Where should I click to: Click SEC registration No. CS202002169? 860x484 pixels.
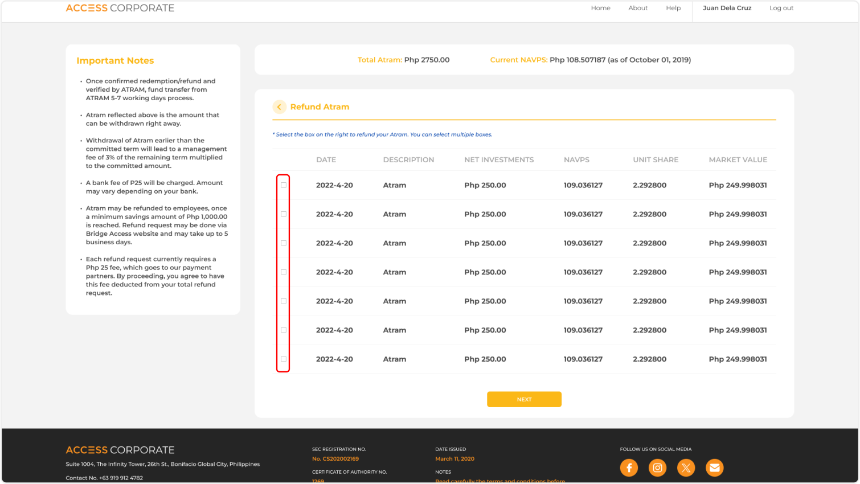tap(335, 459)
